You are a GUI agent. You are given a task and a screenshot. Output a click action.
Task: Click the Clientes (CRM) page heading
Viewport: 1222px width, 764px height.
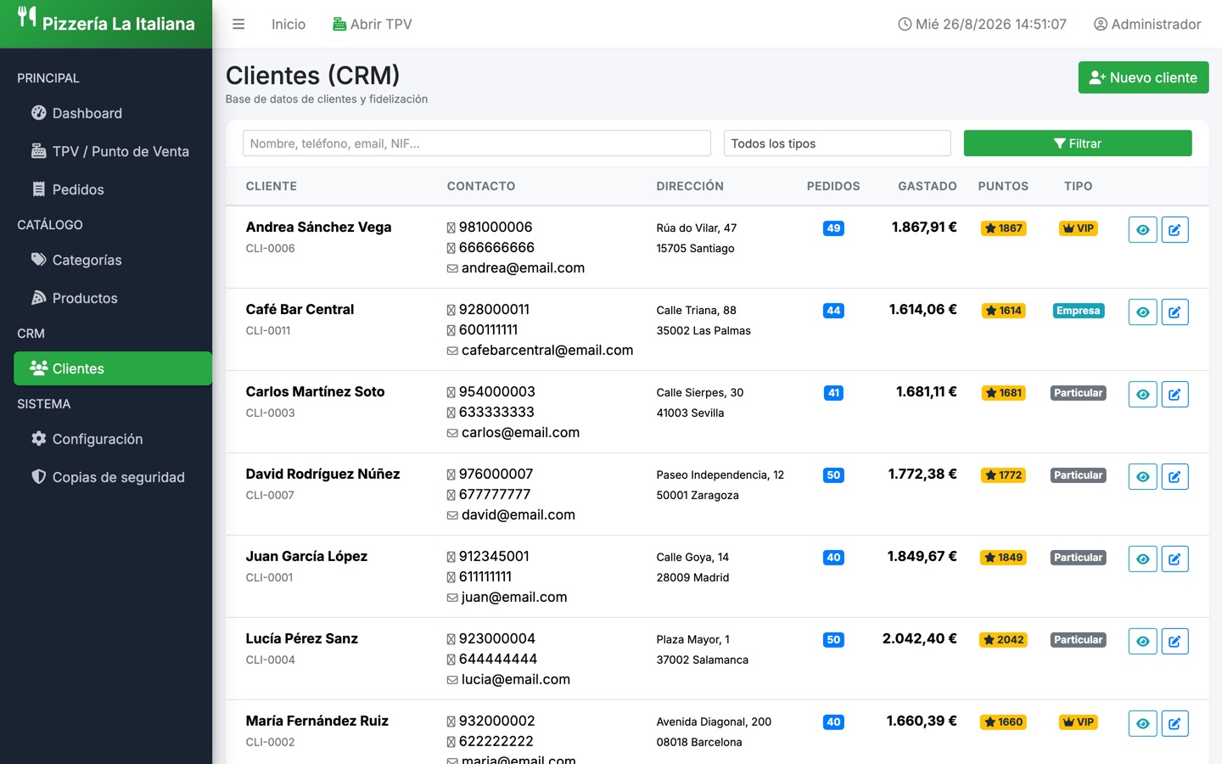pyautogui.click(x=312, y=76)
